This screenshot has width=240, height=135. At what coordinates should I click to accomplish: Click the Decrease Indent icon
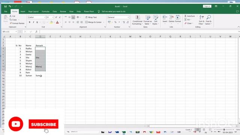tap(78, 22)
